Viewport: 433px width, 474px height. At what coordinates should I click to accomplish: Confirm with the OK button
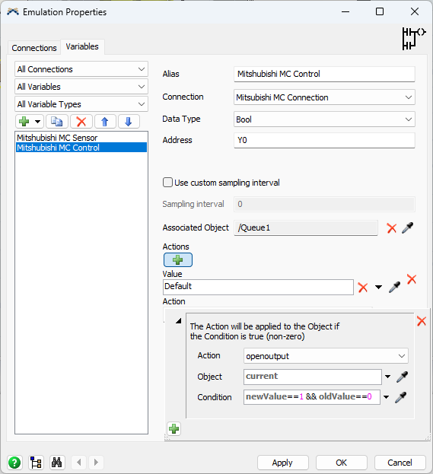(342, 463)
